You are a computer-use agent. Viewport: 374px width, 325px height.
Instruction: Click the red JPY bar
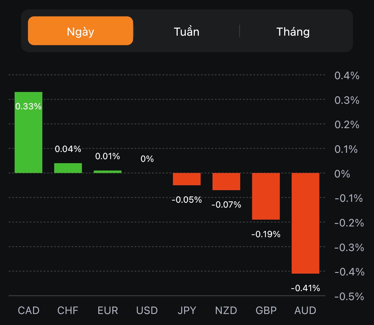point(187,179)
